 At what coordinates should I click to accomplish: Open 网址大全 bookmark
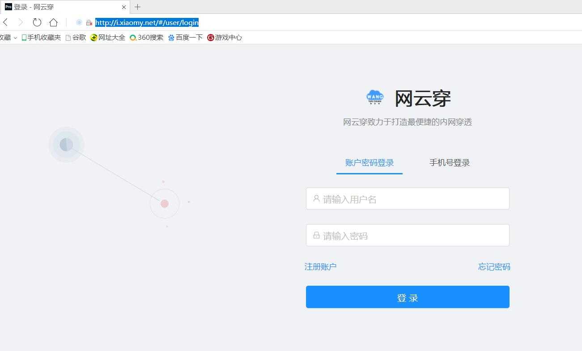108,38
